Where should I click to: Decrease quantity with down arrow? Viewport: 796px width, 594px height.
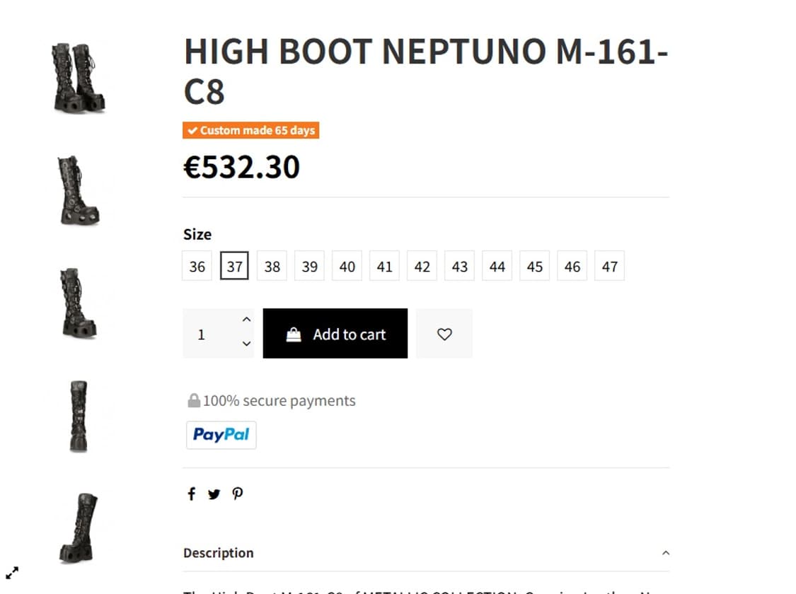coord(246,344)
